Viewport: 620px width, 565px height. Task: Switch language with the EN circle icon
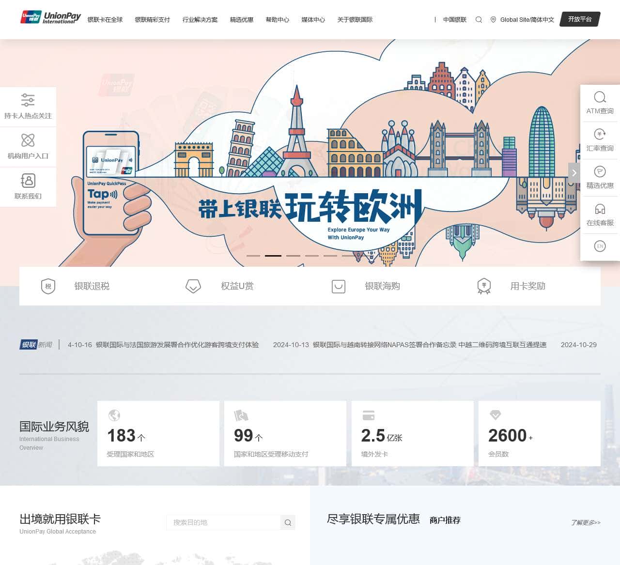600,246
